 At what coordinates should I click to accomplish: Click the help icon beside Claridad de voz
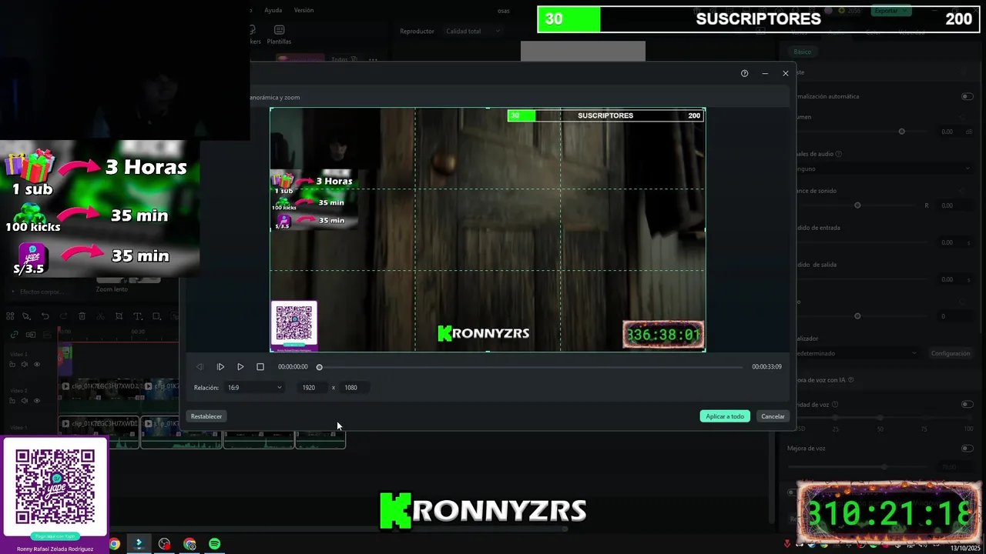click(x=835, y=404)
